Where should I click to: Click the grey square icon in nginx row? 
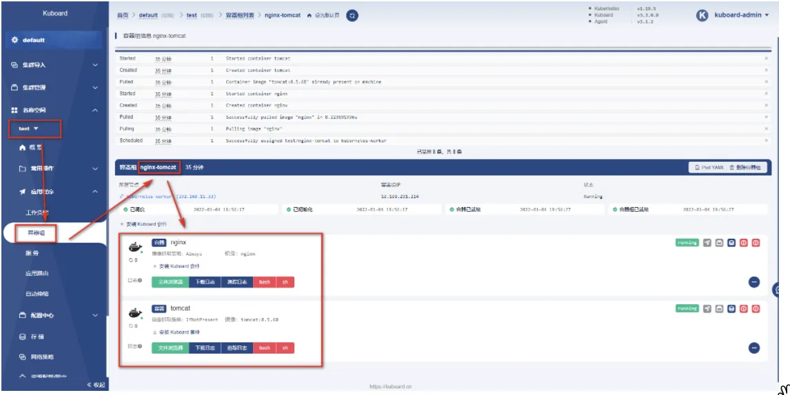point(720,242)
